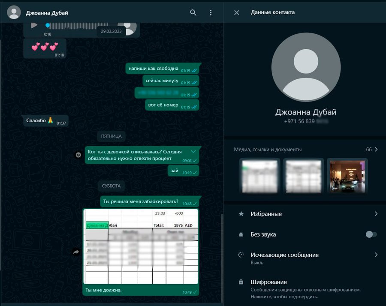Click the СУББОТА date divider

(111, 186)
